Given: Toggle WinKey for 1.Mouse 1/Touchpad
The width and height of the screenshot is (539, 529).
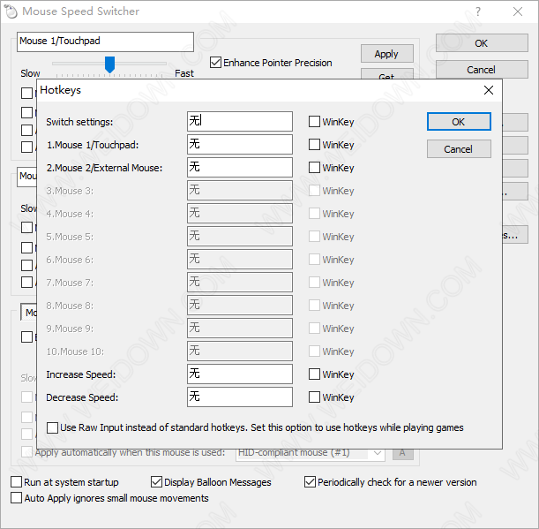Looking at the screenshot, I should coord(315,145).
